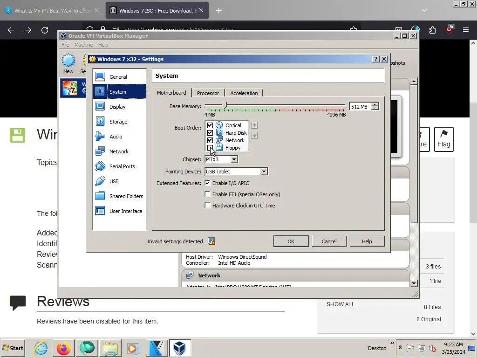Switch to the Processor tab
477x358 pixels.
208,93
